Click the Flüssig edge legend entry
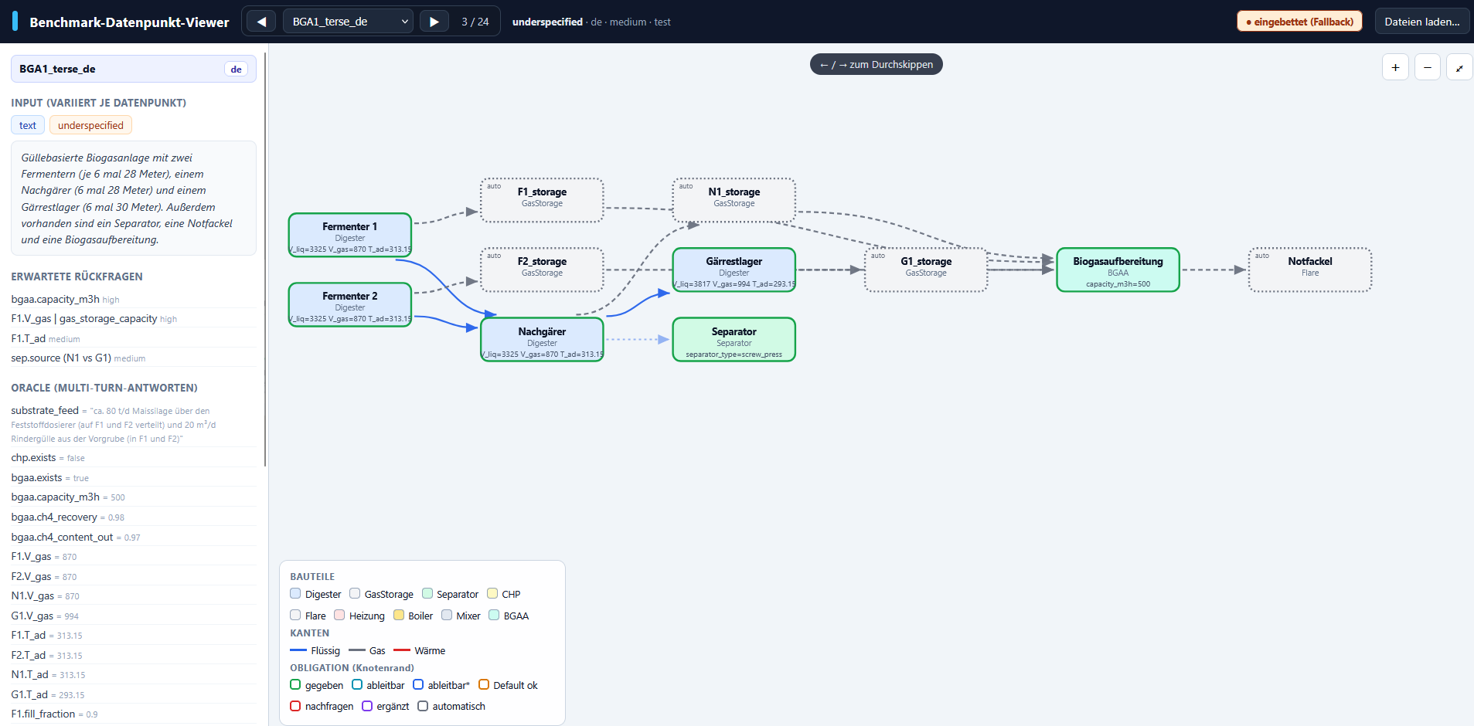This screenshot has width=1474, height=726. click(315, 650)
